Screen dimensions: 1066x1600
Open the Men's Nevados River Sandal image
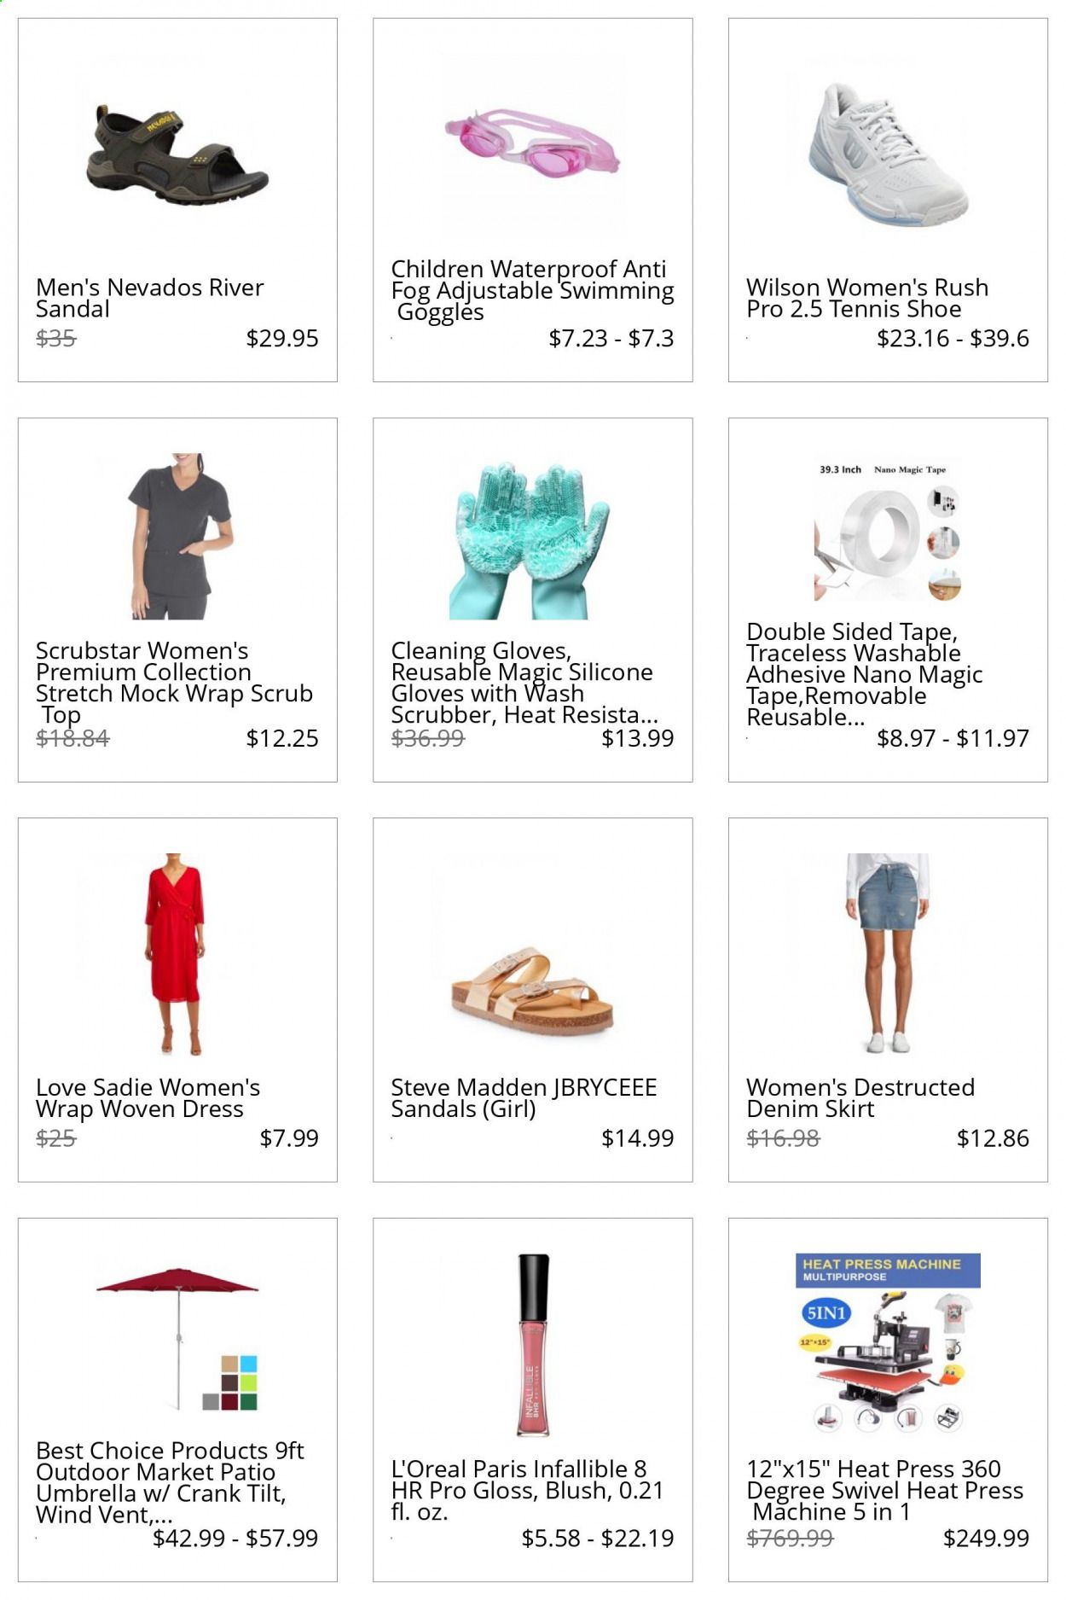[x=177, y=157]
